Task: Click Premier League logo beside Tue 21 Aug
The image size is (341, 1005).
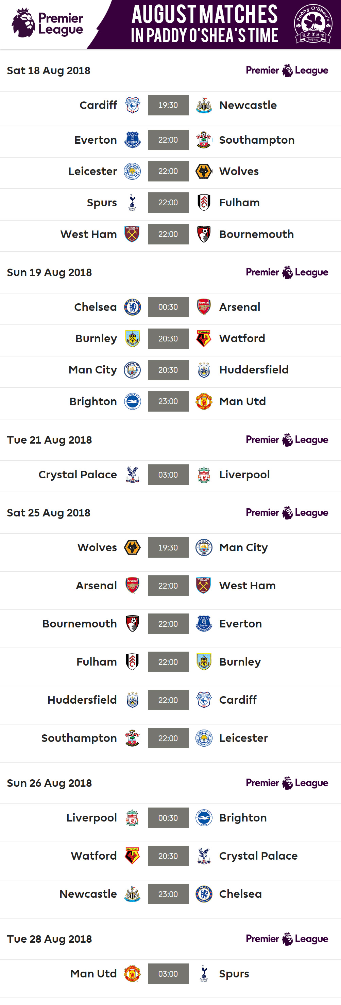Action: tap(287, 440)
